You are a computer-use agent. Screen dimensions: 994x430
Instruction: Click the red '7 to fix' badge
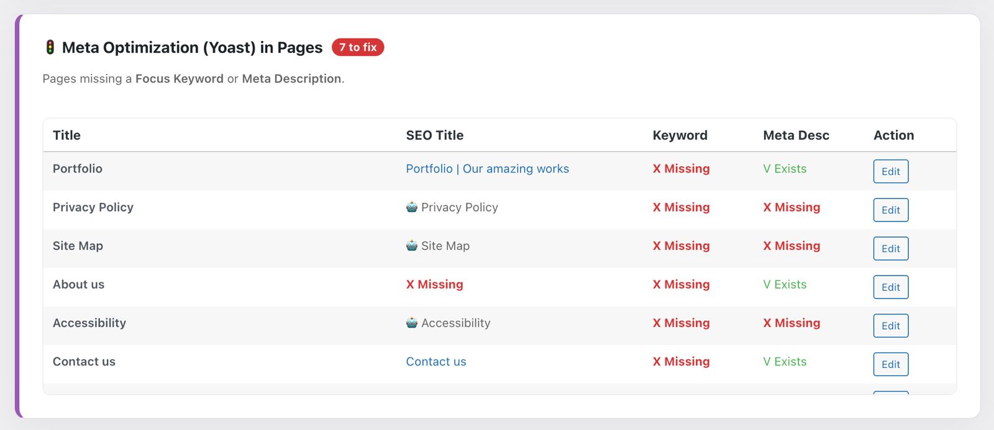pyautogui.click(x=358, y=47)
